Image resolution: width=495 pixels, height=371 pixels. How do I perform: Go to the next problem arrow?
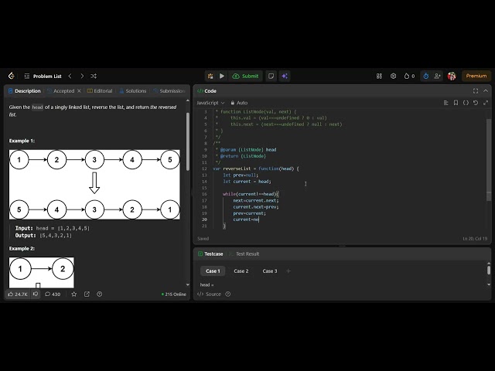coord(82,76)
